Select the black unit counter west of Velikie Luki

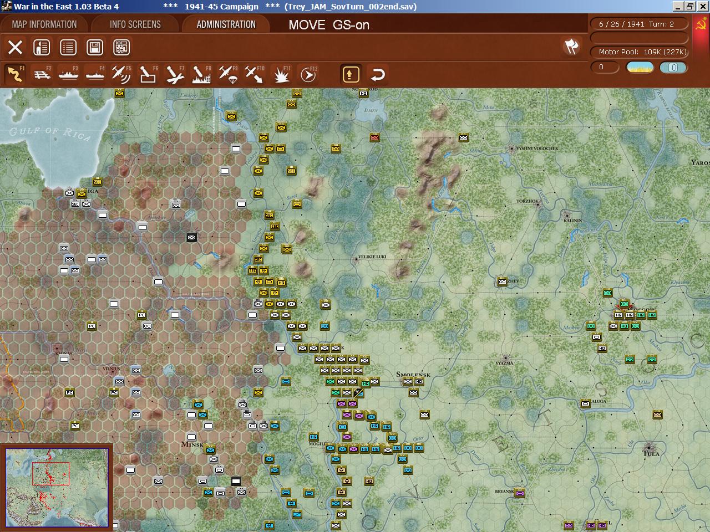pos(191,237)
